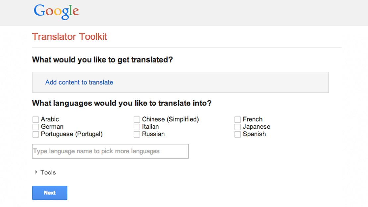Toggle the Italian checkbox
Viewport: 368px width, 207px height.
pos(137,127)
